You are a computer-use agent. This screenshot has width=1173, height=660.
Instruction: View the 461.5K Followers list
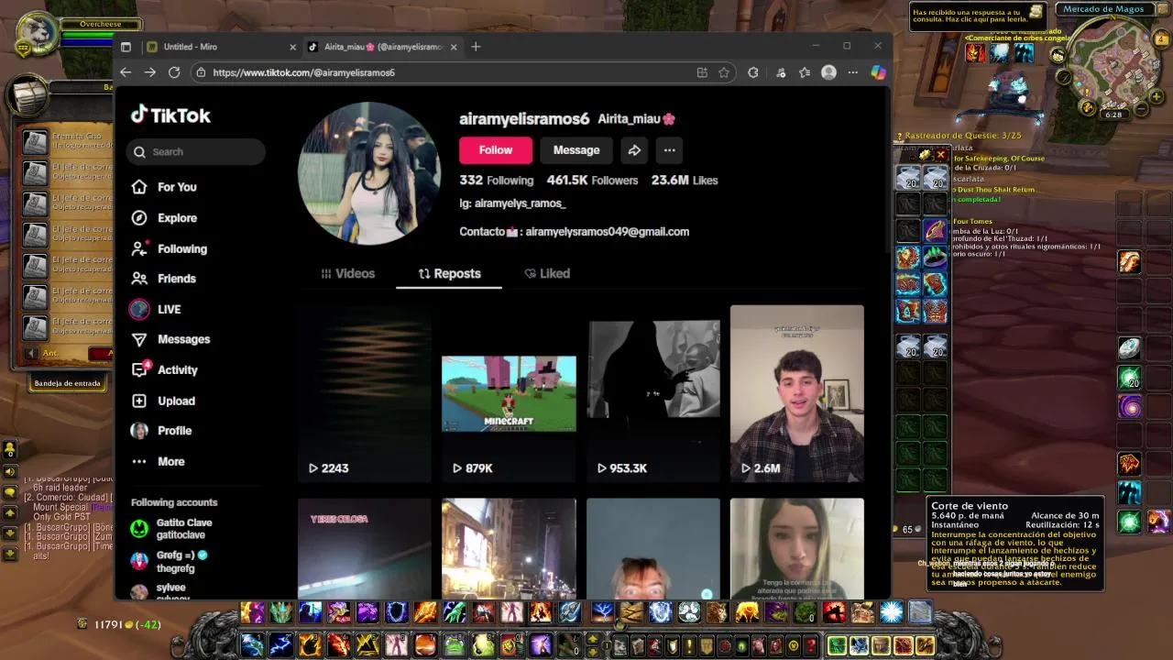click(592, 181)
